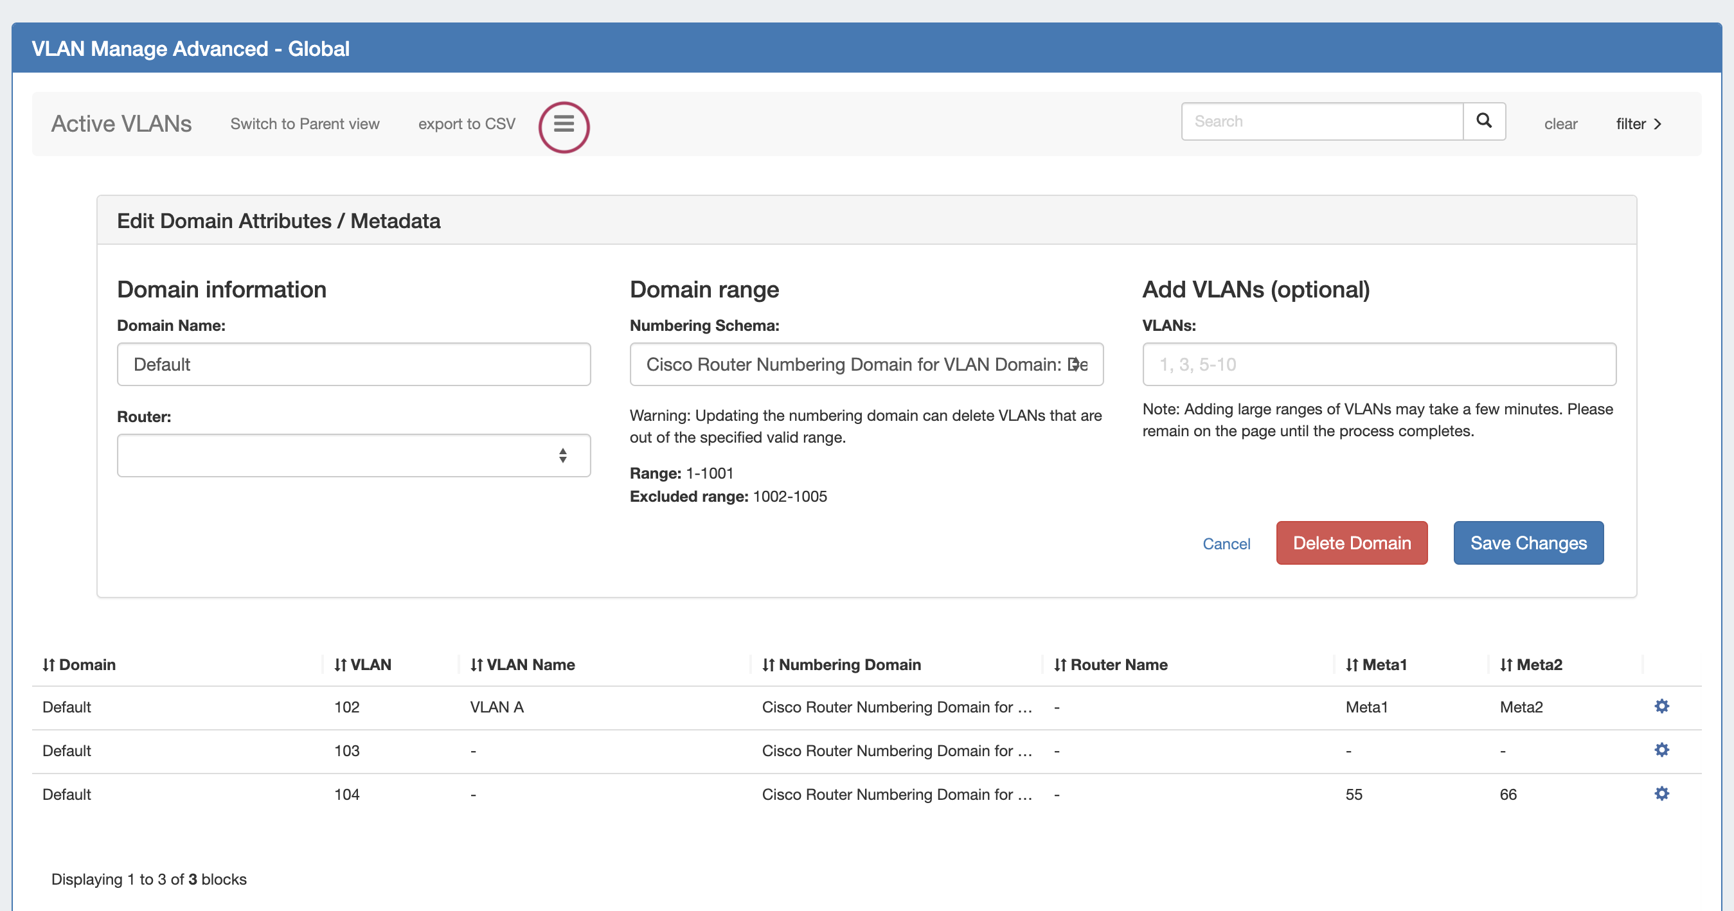The image size is (1734, 911).
Task: Open Numbering Schema dropdown
Action: [x=866, y=364]
